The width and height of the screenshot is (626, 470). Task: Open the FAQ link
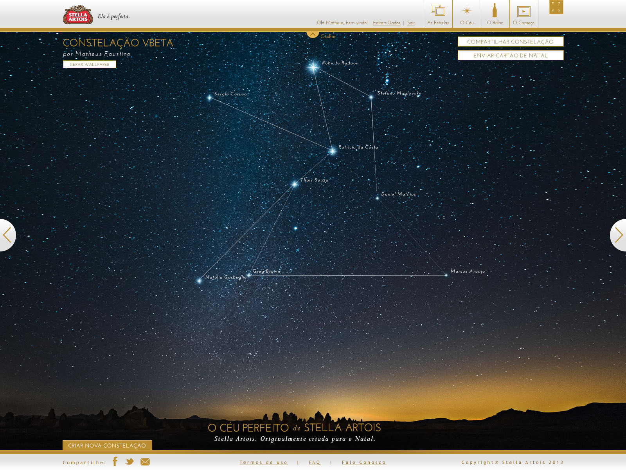[315, 463]
